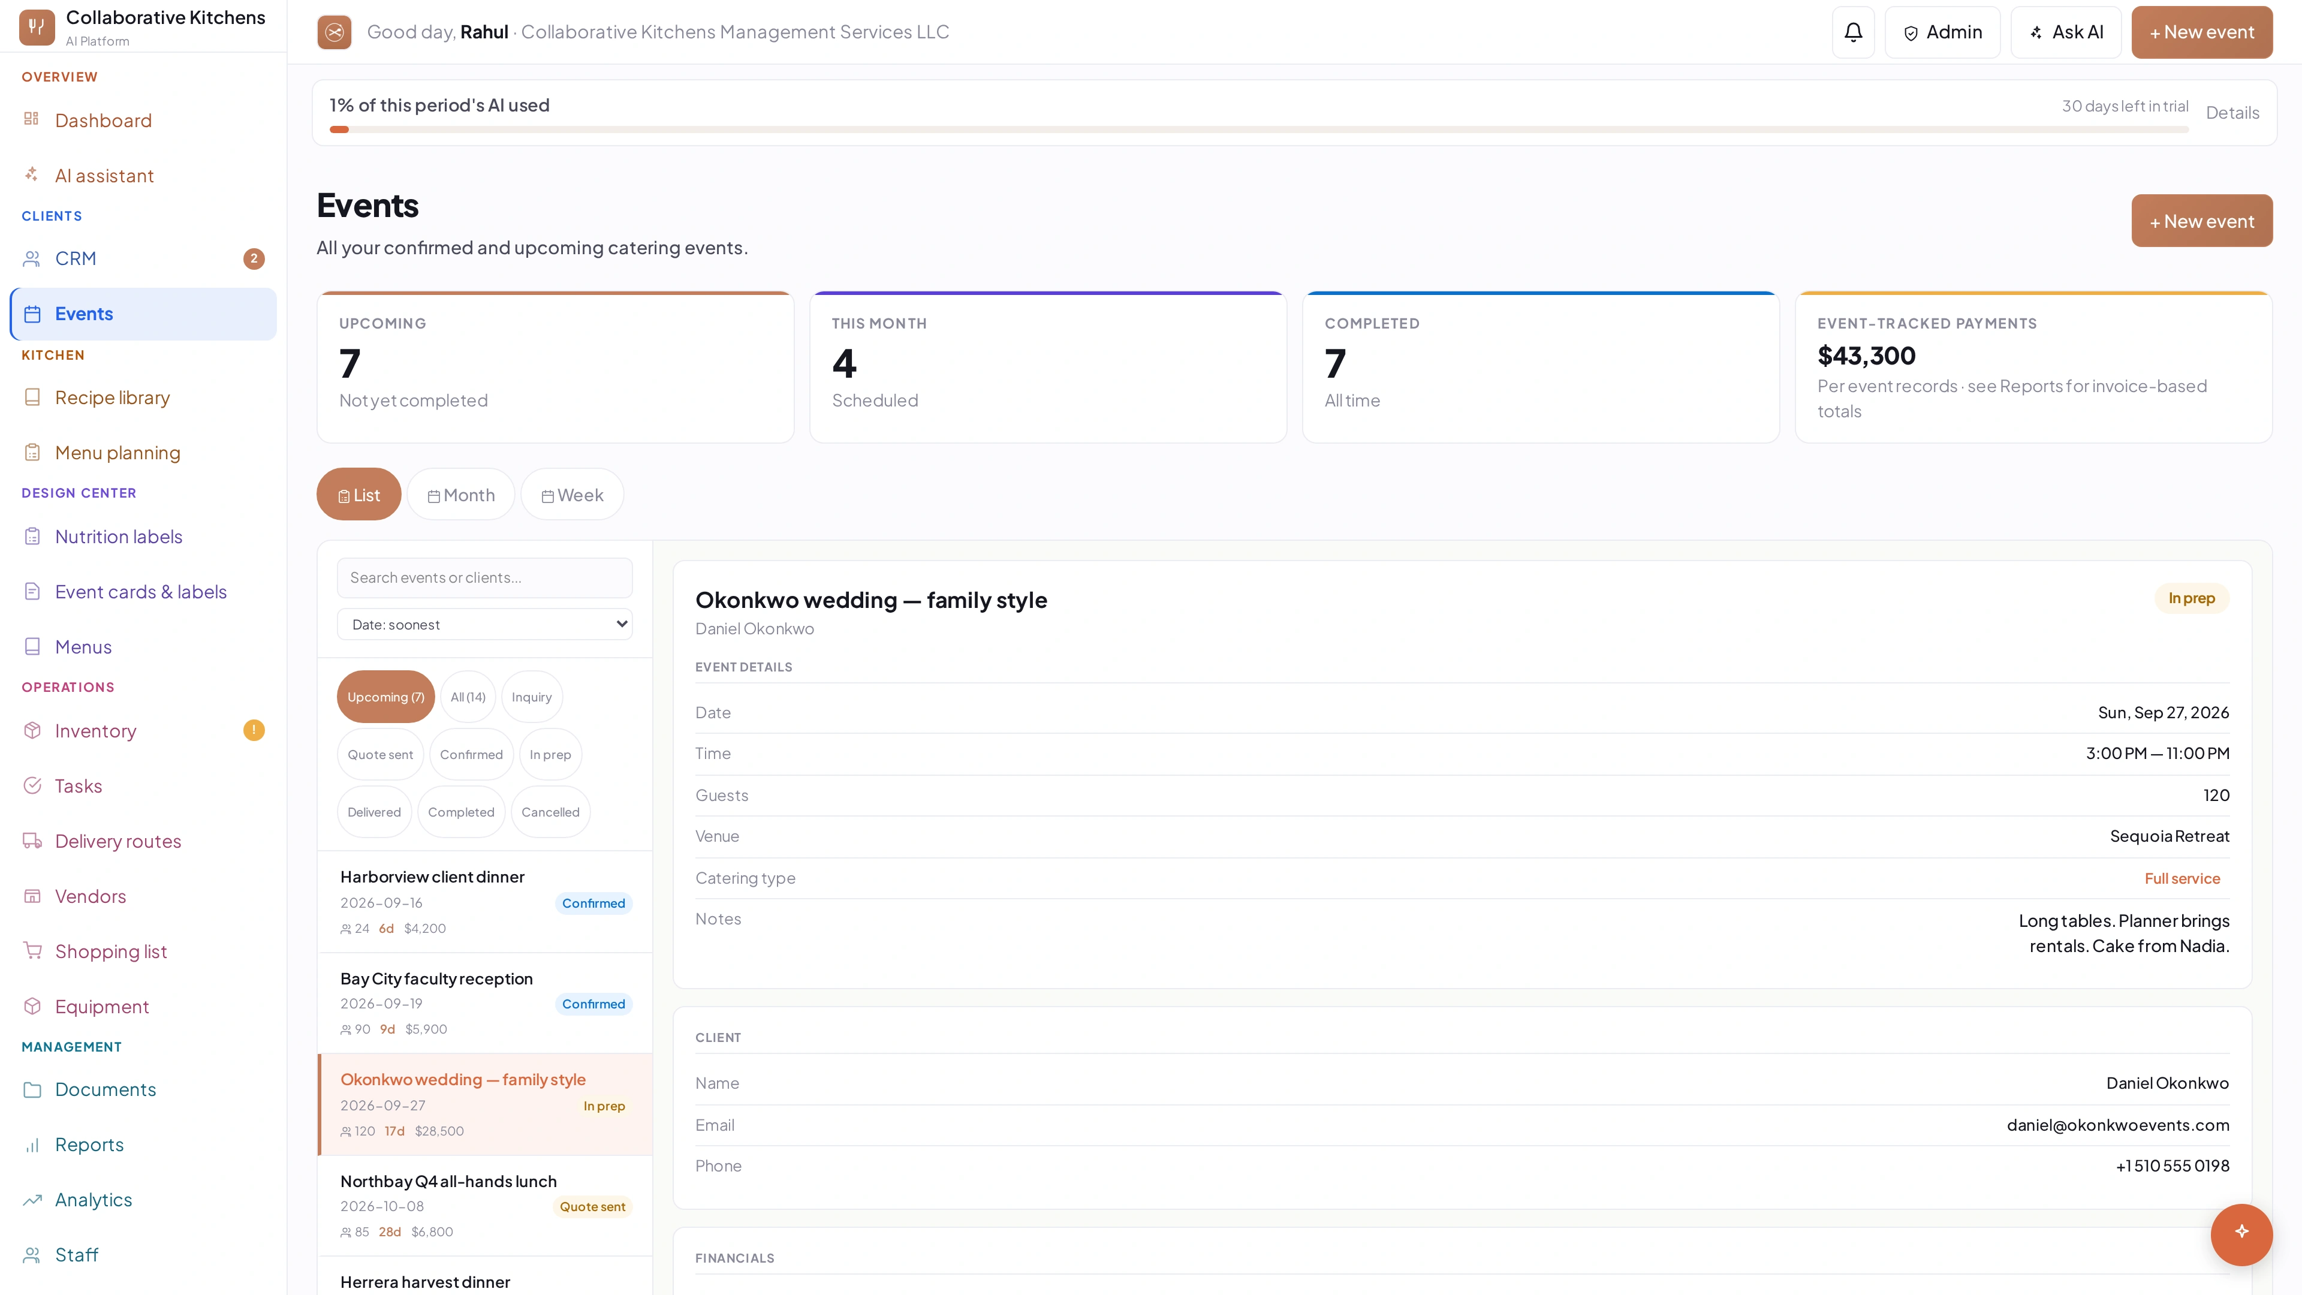Open trial Details link
This screenshot has width=2302, height=1295.
[x=2231, y=113]
